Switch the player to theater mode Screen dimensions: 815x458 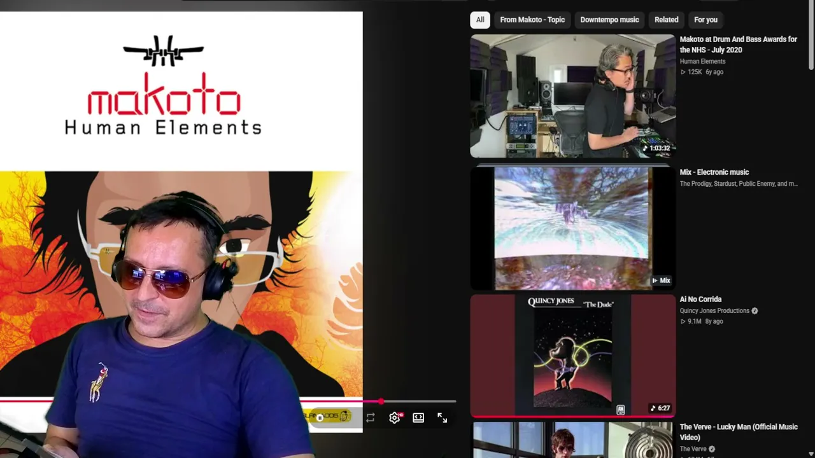coord(418,418)
